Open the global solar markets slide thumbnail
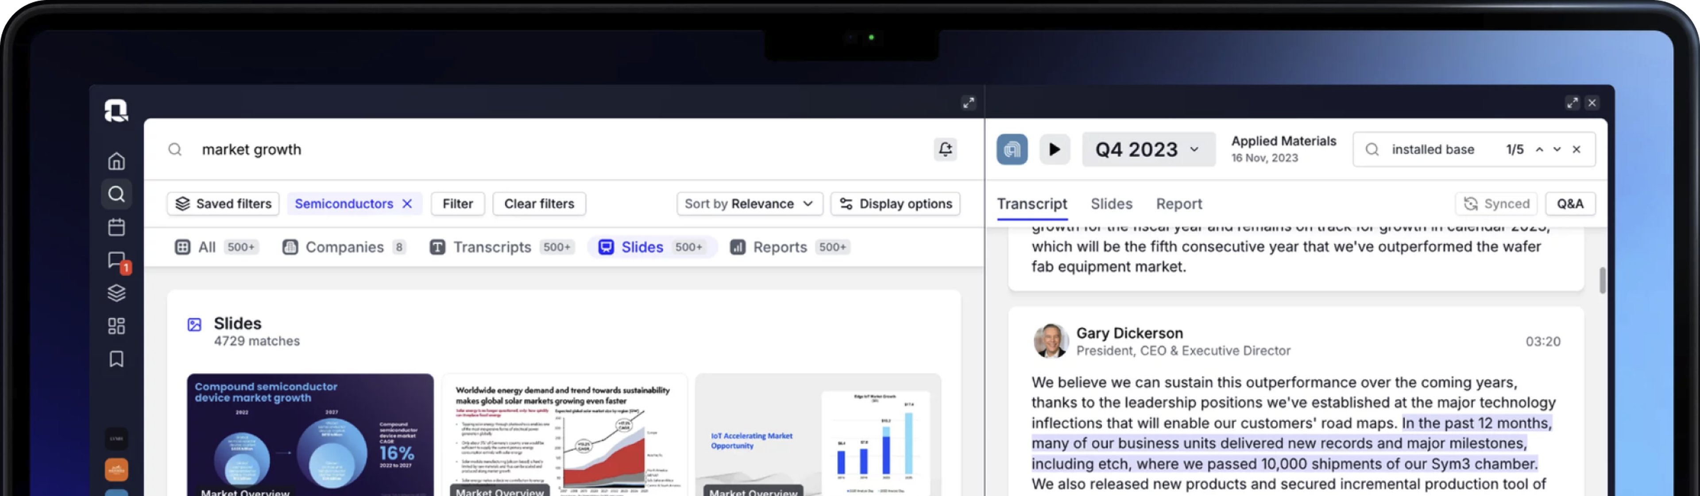1700x496 pixels. pyautogui.click(x=564, y=435)
